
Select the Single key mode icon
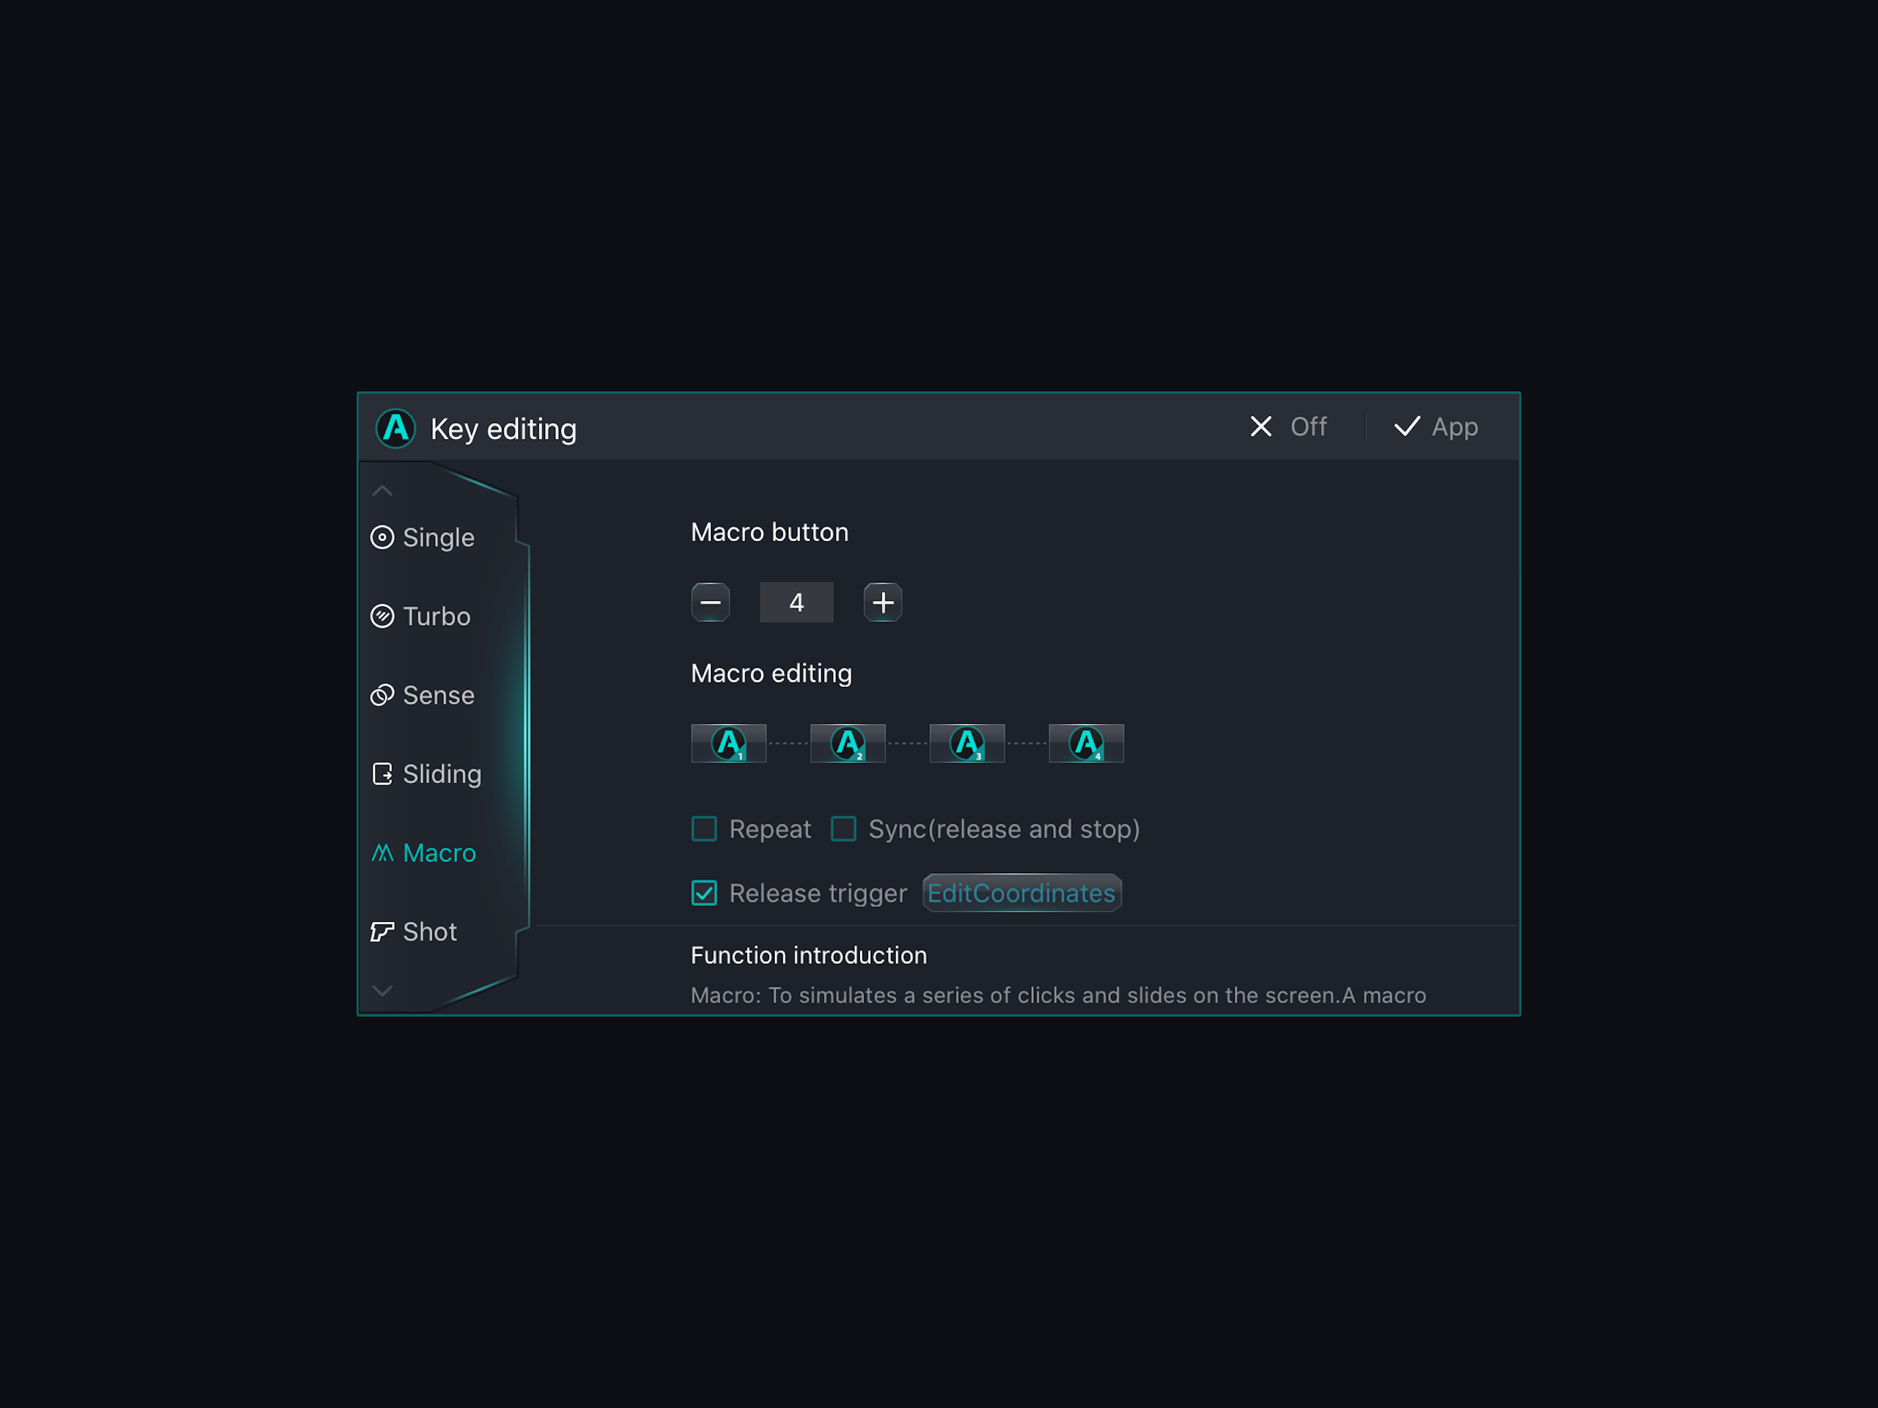383,538
